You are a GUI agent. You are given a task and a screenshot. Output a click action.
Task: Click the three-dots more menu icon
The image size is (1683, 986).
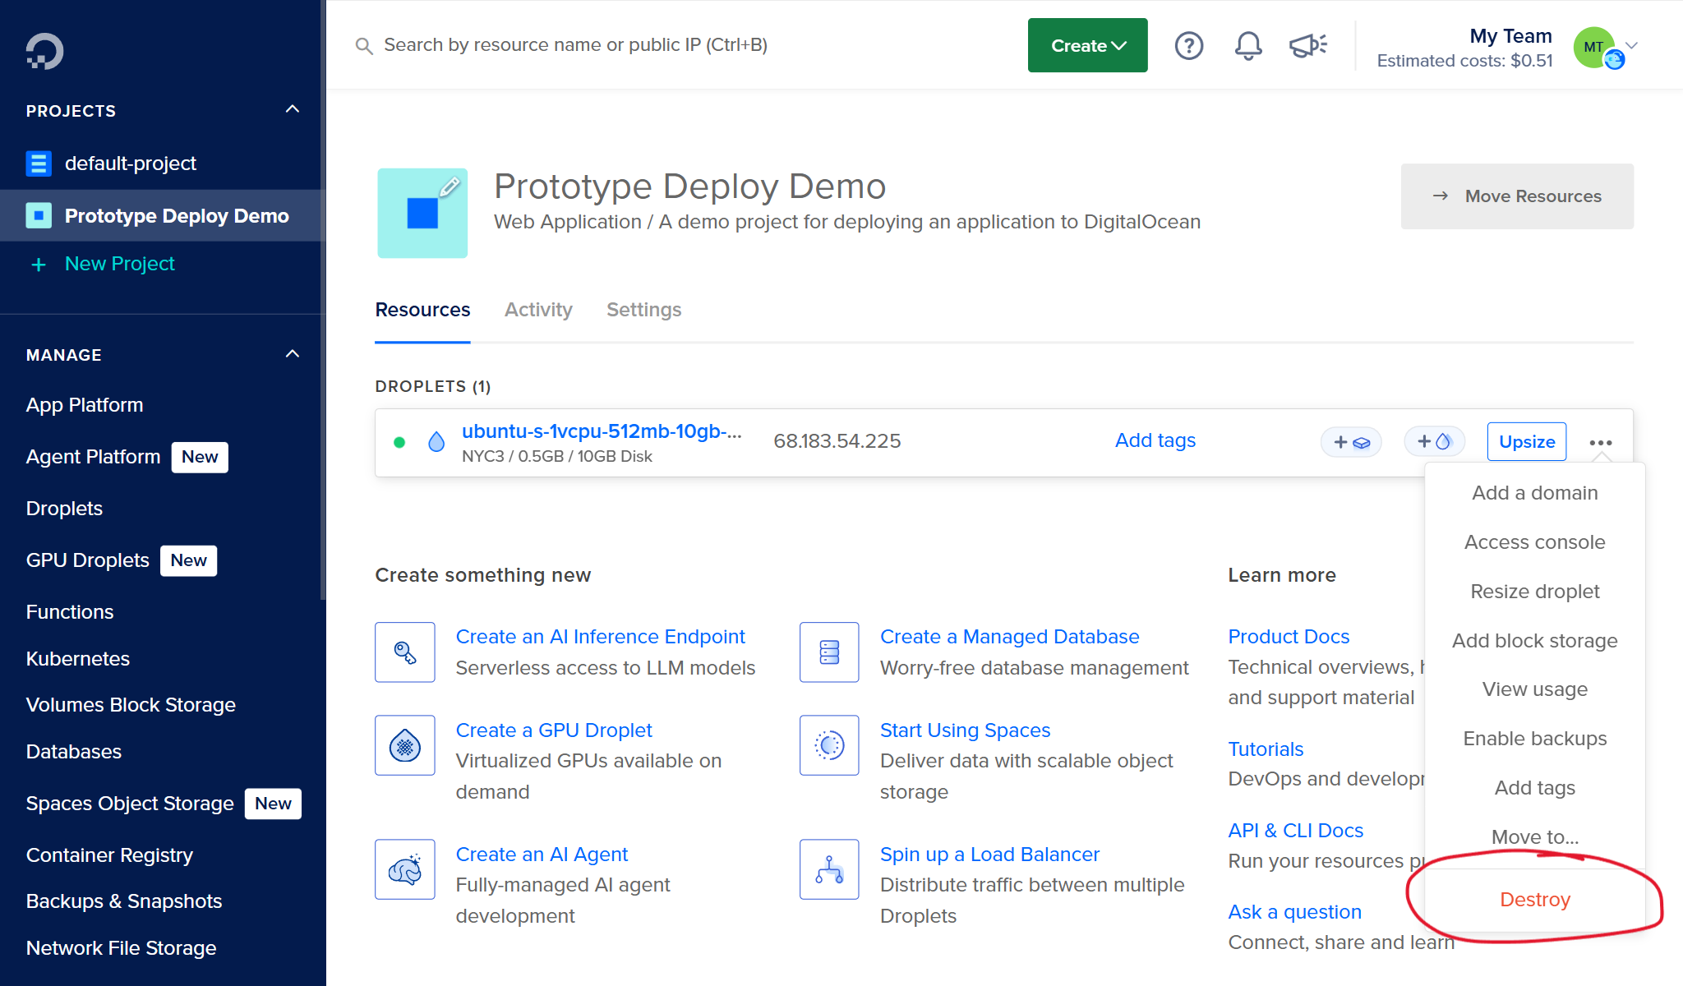coord(1600,442)
